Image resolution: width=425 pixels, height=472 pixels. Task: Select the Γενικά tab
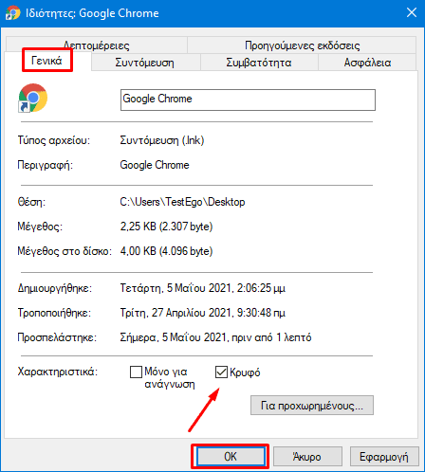47,61
